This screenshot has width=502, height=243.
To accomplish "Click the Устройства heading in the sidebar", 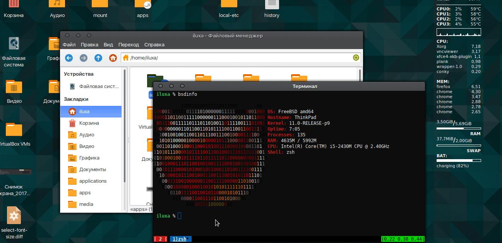I will tap(79, 74).
